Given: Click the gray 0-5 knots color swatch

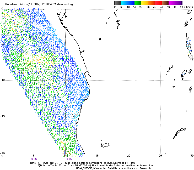Looking at the screenshot, I should pos(117,3).
